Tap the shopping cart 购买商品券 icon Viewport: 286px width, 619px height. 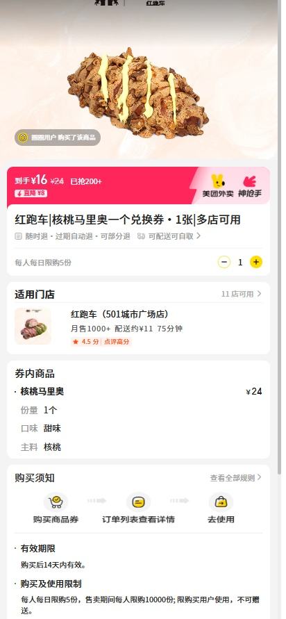(56, 502)
